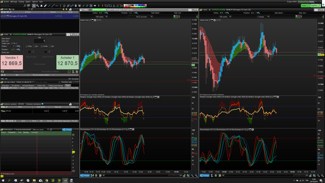Select the magnifier zoom tool in toolbar

click(x=38, y=6)
